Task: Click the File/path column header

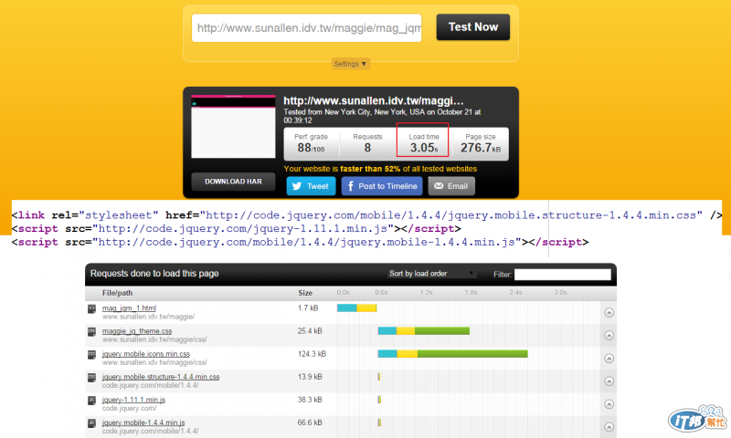Action: (x=118, y=293)
